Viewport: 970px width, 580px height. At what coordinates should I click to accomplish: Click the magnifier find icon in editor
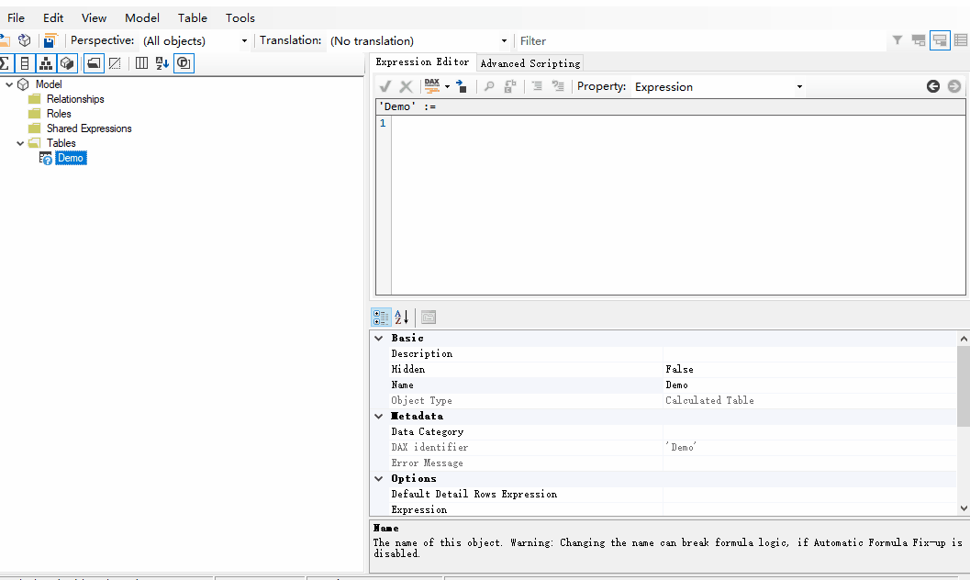point(489,86)
